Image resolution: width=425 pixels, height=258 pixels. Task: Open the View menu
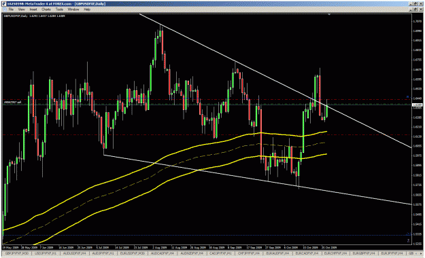(21, 10)
